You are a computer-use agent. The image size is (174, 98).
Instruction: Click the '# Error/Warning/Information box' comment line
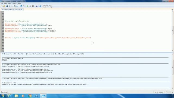point(17,21)
